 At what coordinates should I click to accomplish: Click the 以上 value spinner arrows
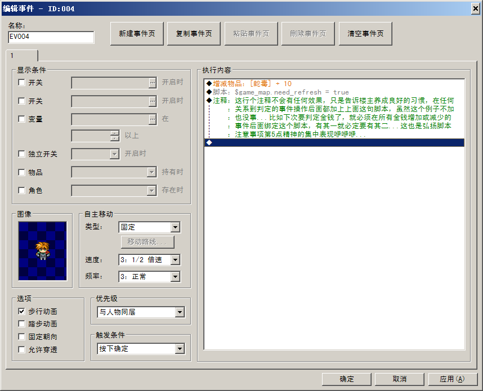115,136
